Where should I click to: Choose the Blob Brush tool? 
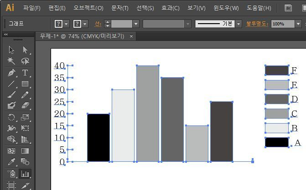pyautogui.click(x=11, y=105)
